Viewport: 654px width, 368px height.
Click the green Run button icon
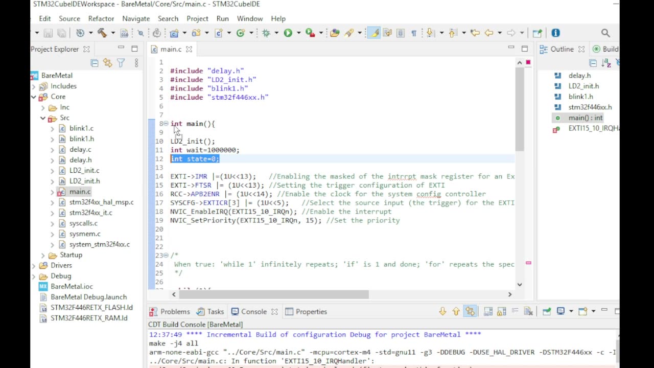tap(288, 33)
